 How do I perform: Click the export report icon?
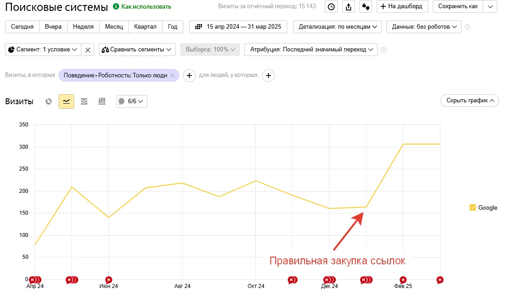pos(349,6)
